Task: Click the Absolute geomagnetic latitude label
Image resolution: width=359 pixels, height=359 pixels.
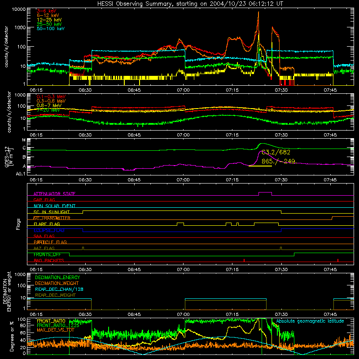Action: tap(310, 321)
